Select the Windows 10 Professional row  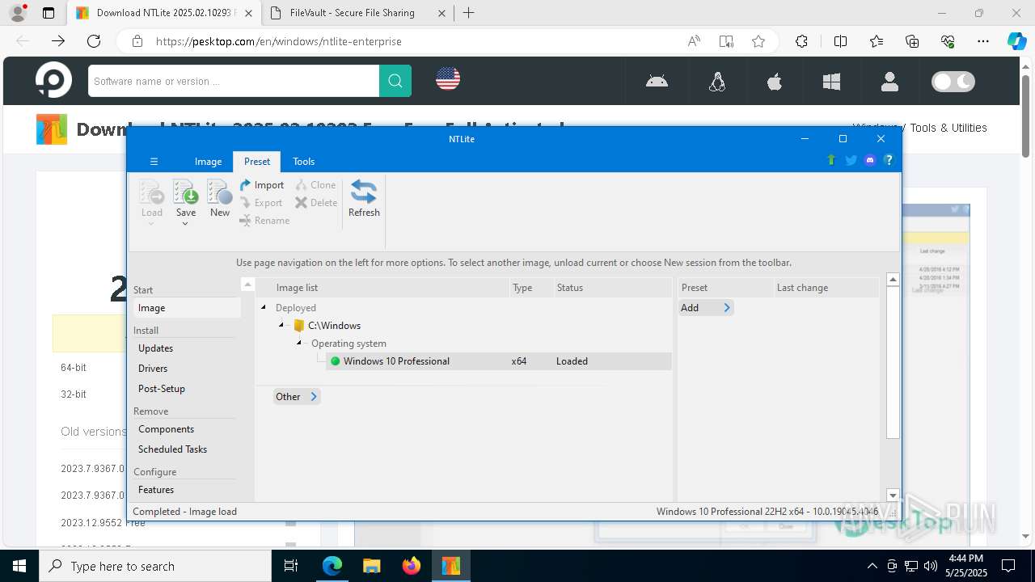[499, 361]
